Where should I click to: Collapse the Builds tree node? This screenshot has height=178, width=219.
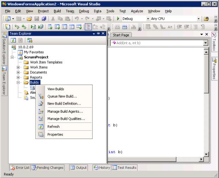point(18,83)
